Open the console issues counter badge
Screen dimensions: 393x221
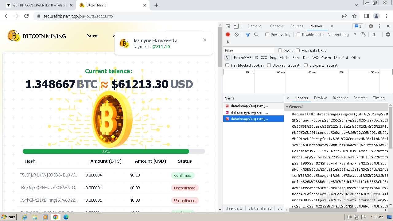pos(358,26)
